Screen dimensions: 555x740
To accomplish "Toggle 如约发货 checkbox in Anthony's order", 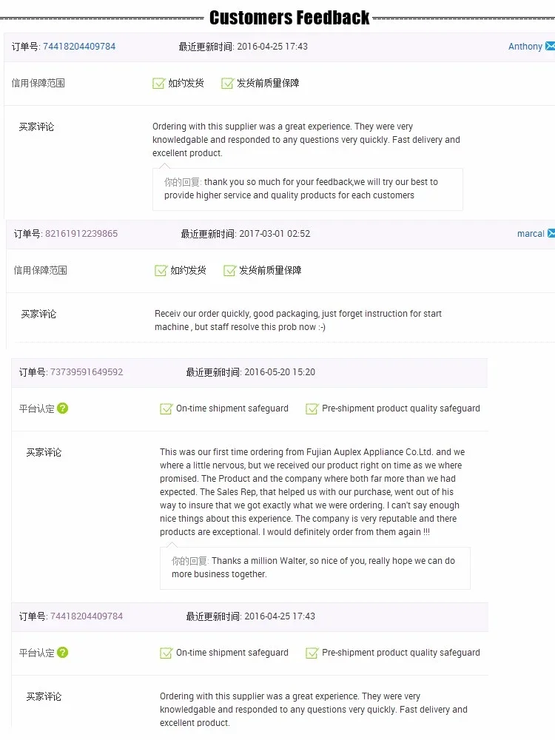I will coord(158,83).
